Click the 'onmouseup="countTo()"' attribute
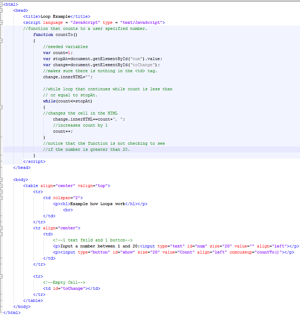This screenshot has width=300, height=315. 256,252
